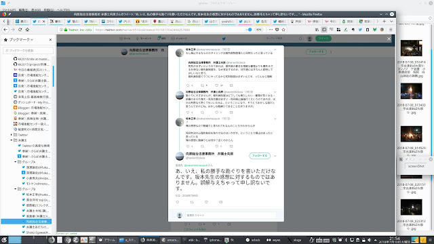Open the ダッシュボード bookmark
This screenshot has height=244, width=434.
coord(32,102)
